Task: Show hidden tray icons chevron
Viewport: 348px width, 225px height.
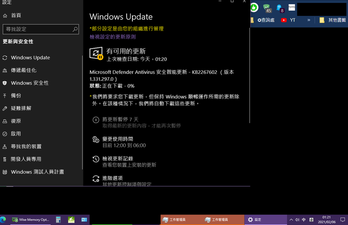Action: coord(291,220)
